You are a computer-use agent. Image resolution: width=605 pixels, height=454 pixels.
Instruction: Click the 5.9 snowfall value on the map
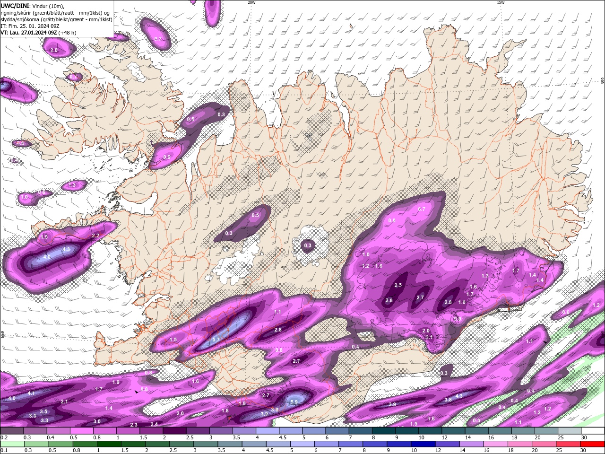click(x=294, y=402)
